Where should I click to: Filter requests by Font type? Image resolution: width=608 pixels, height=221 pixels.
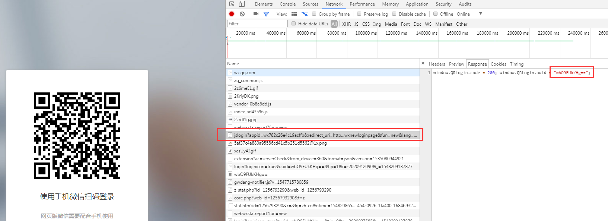[405, 24]
